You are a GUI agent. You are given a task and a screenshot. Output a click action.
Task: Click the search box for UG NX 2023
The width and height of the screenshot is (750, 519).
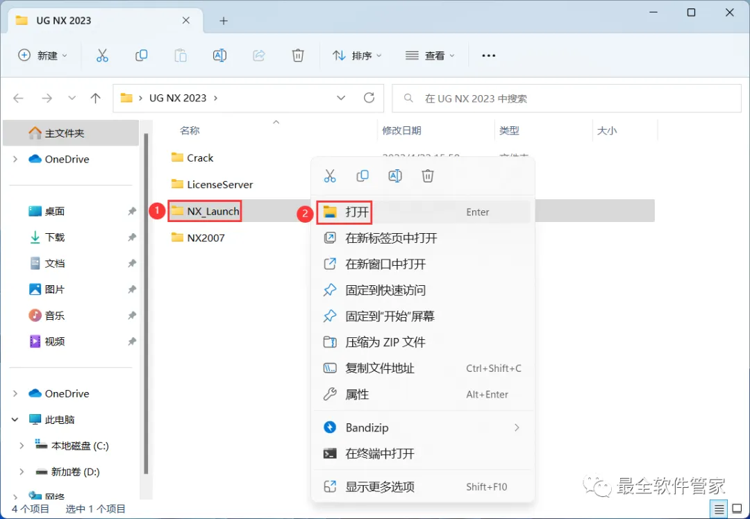tap(567, 98)
